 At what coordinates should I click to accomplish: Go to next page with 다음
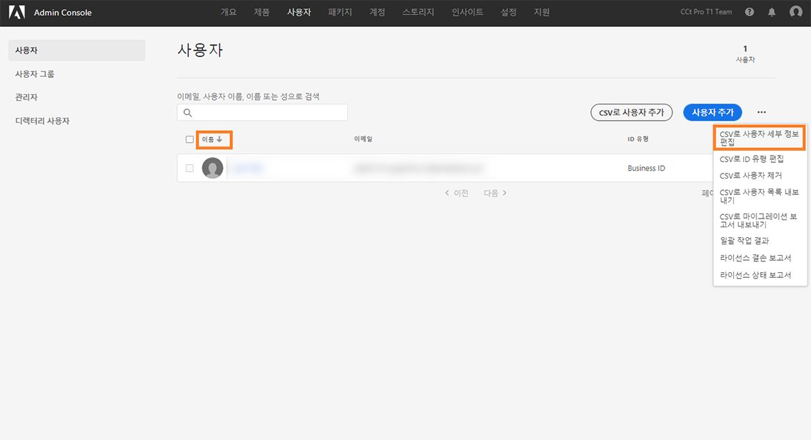495,193
